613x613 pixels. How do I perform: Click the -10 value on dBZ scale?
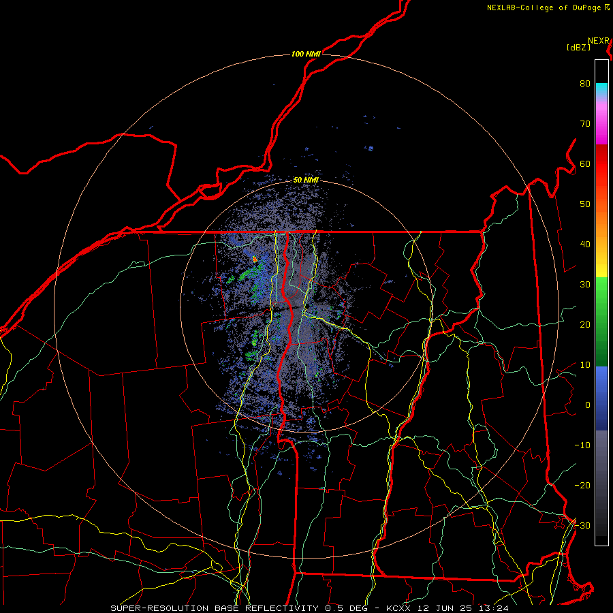tap(582, 445)
